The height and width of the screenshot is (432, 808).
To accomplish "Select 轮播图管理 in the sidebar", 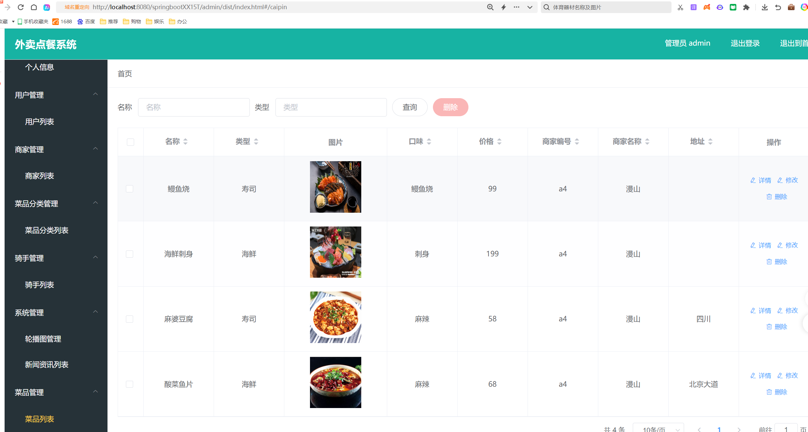I will (x=43, y=339).
